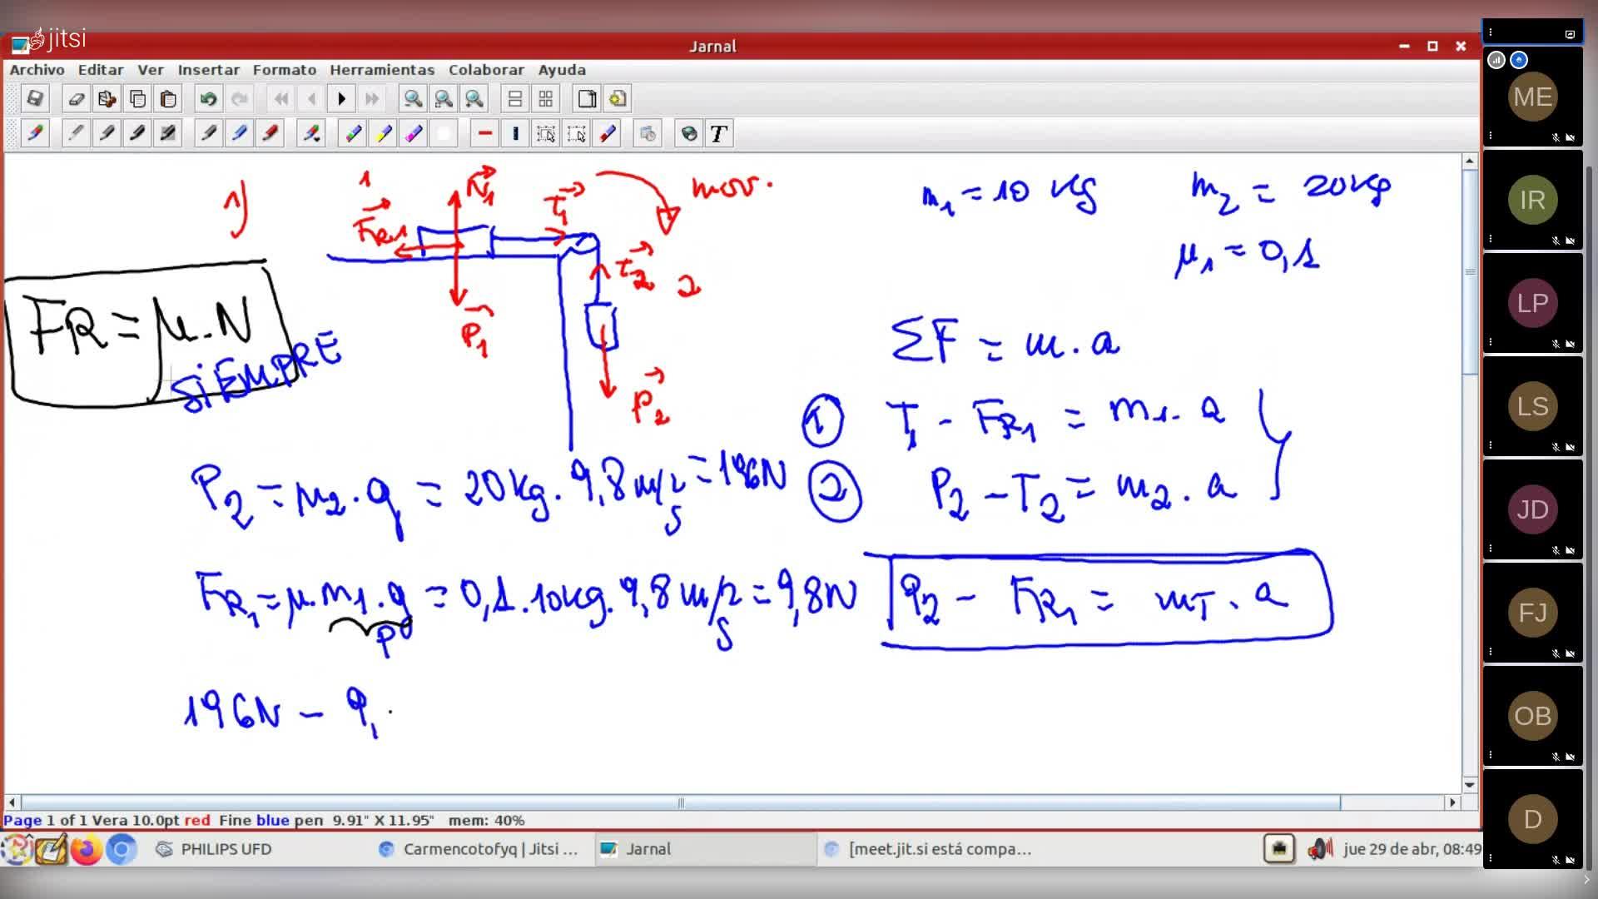
Task: Go to next page arrow
Action: (341, 99)
